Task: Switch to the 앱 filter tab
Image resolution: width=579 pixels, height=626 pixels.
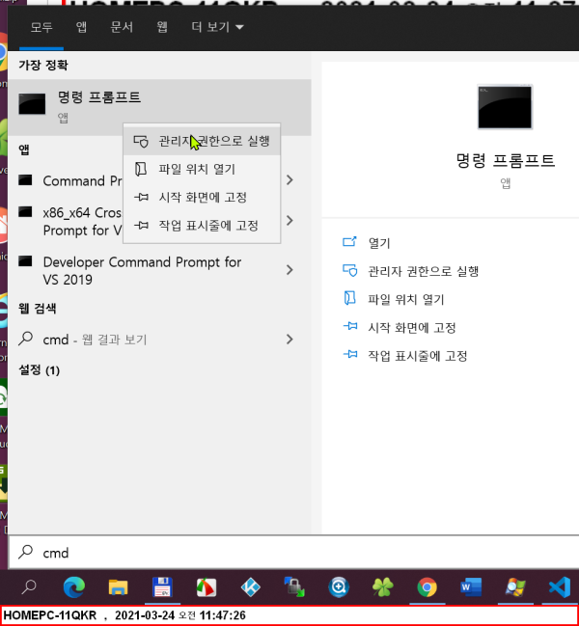Action: pos(81,27)
